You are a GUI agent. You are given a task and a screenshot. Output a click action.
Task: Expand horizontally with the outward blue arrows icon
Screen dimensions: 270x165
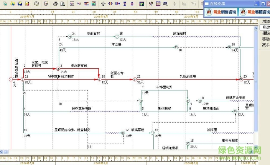110,3
